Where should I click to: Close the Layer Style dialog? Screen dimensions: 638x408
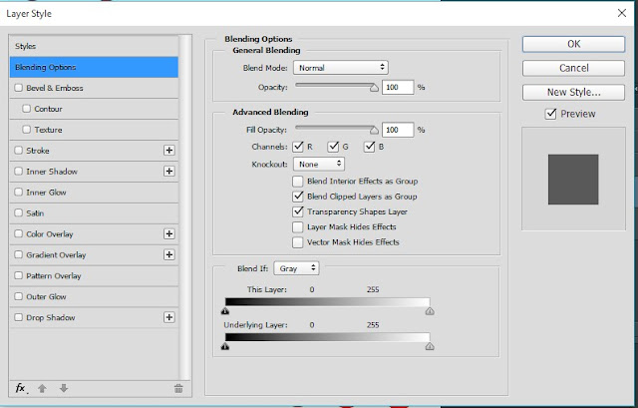(622, 13)
